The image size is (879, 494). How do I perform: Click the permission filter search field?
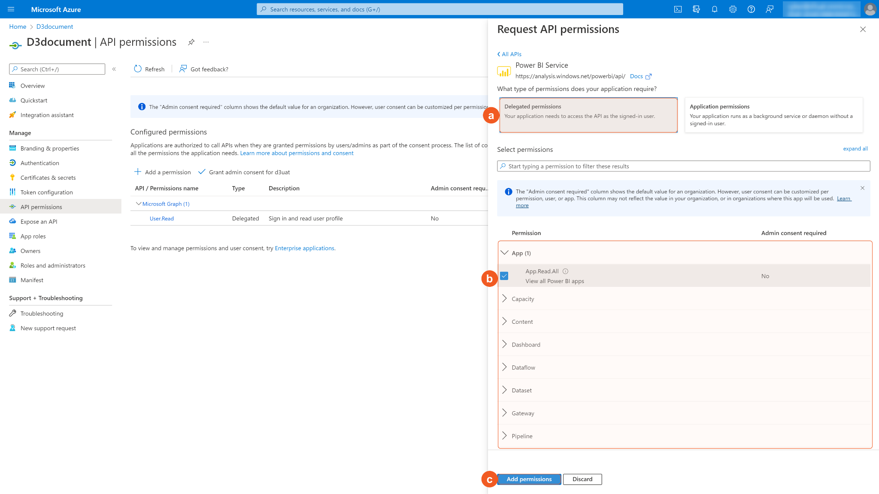pyautogui.click(x=683, y=166)
